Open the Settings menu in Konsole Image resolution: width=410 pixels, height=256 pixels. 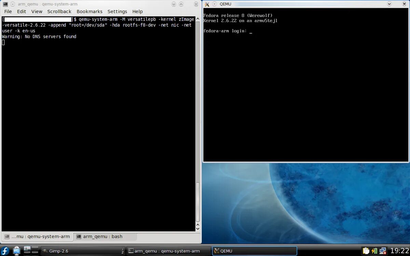point(117,11)
